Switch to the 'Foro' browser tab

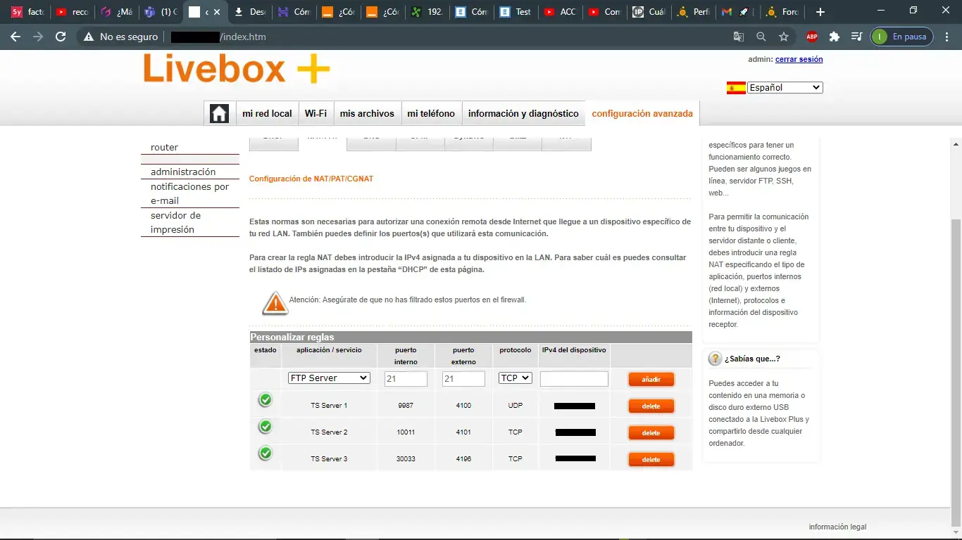click(782, 12)
